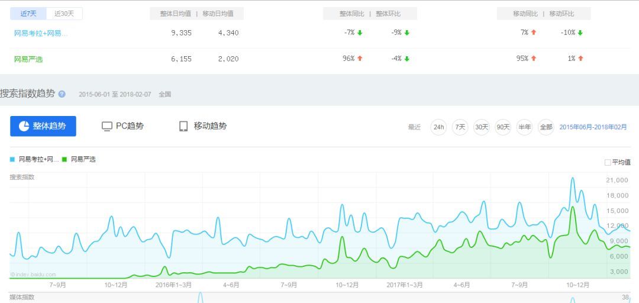Switch to the 近30天 range tab
This screenshot has height=303, width=639.
click(64, 14)
